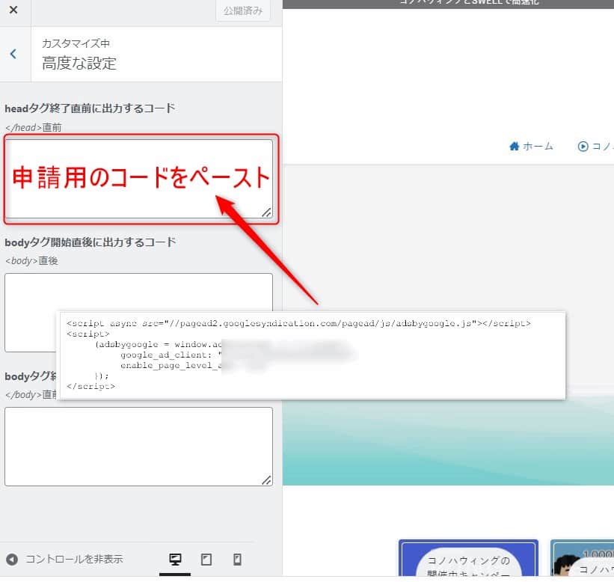Click the </head>直前 description text
Image resolution: width=614 pixels, height=582 pixels.
[34, 127]
